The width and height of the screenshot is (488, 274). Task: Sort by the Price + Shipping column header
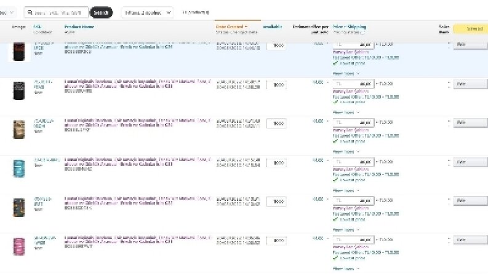(349, 26)
